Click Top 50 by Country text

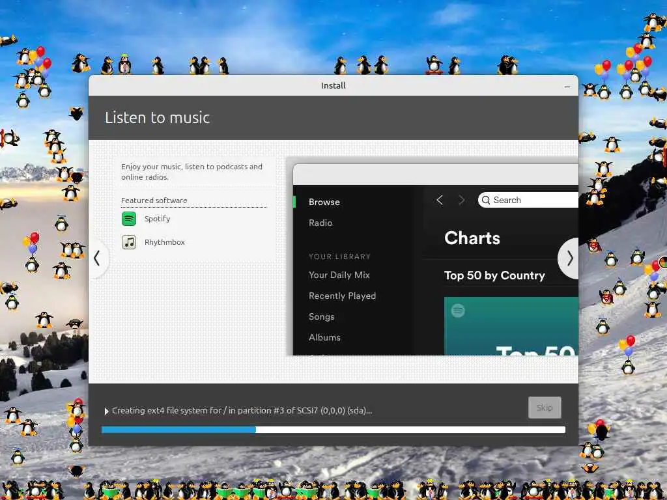[494, 275]
